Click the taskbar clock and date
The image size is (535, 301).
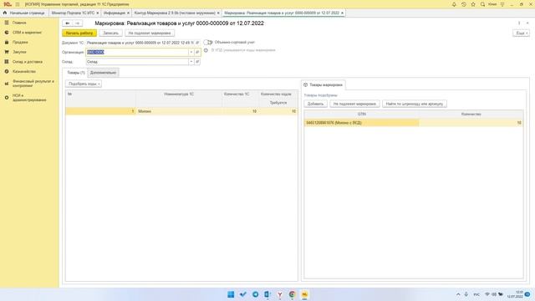[515, 294]
